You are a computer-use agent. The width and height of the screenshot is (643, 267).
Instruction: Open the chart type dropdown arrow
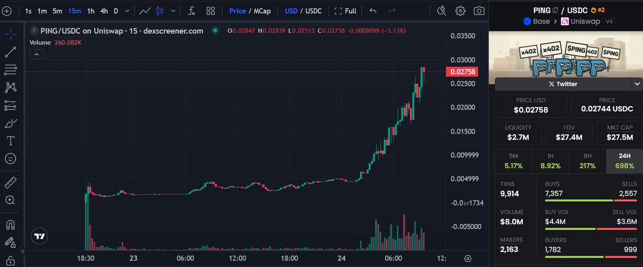pyautogui.click(x=173, y=11)
